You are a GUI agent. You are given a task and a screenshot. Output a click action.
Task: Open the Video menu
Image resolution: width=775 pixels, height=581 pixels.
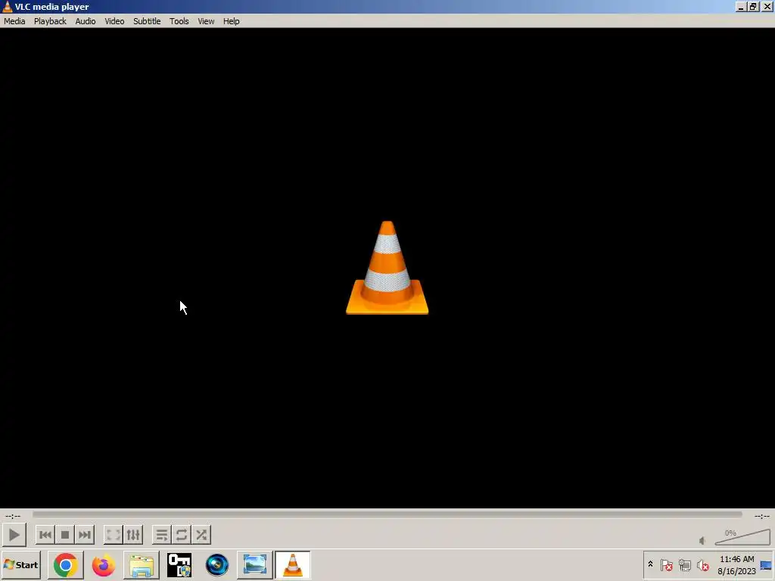point(114,21)
